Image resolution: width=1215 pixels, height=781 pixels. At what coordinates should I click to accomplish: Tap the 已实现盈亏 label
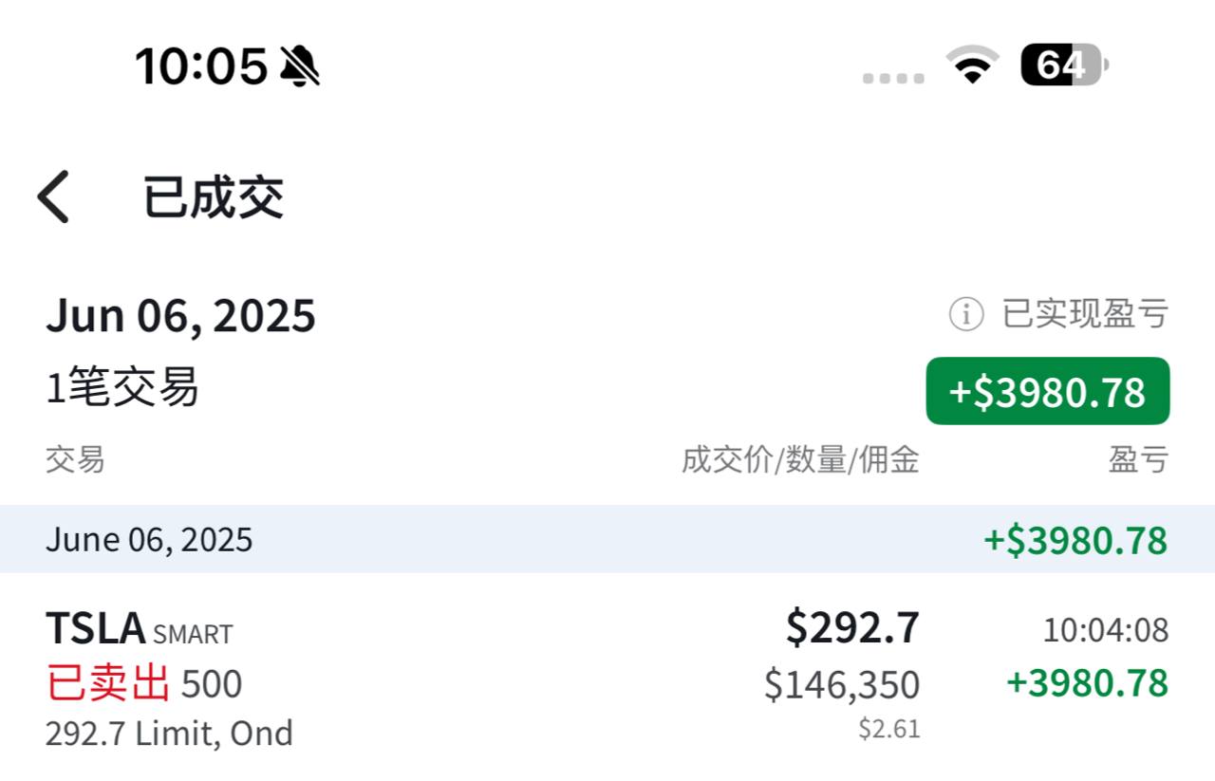(1085, 314)
